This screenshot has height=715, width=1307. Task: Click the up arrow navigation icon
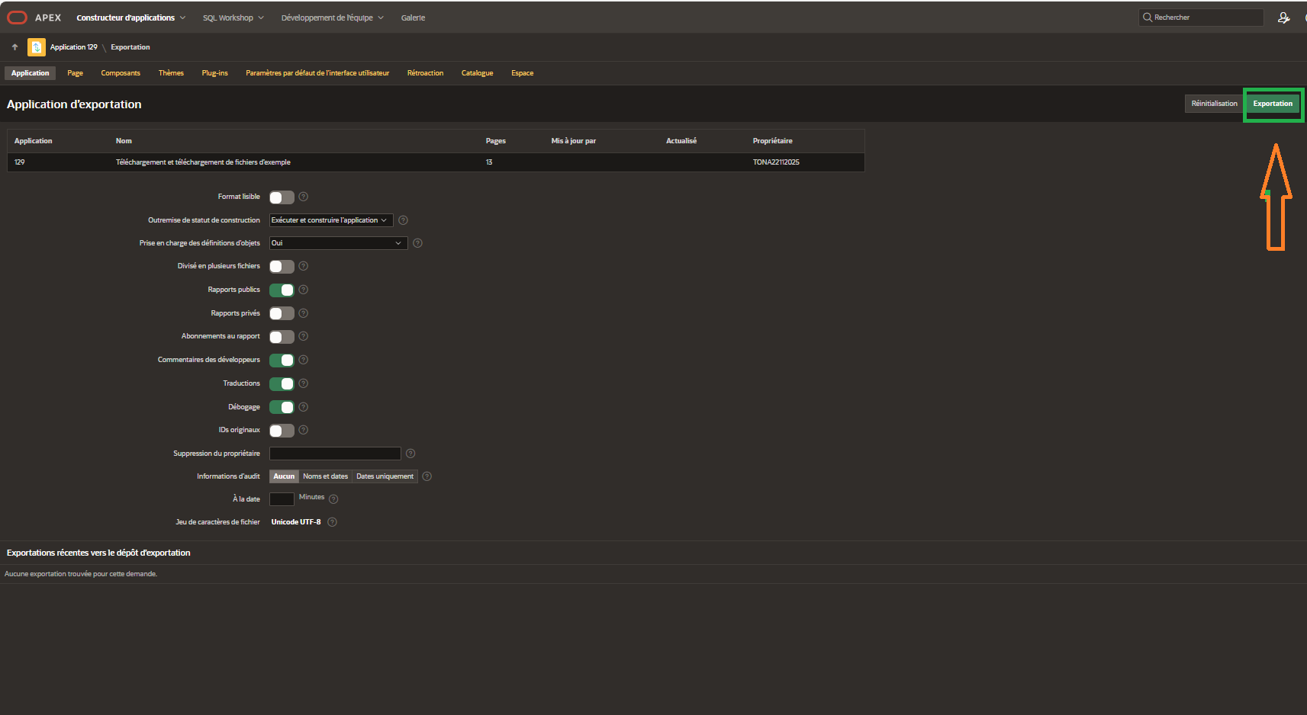14,47
